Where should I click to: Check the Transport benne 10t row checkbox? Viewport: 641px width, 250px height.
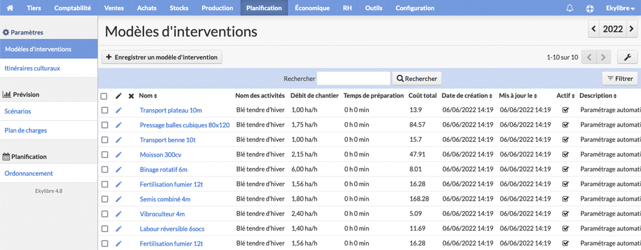pyautogui.click(x=104, y=139)
